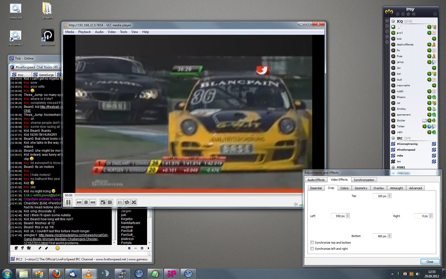Toggle loop mode in VLC
This screenshot has height=279, width=446.
click(127, 202)
